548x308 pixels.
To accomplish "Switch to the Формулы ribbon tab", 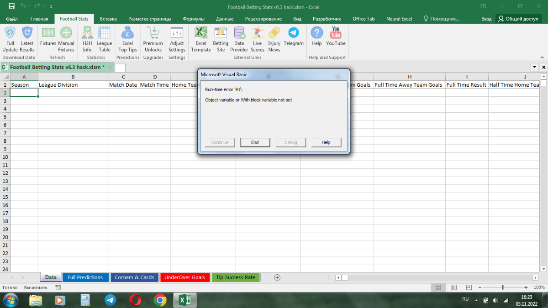I will [x=194, y=19].
